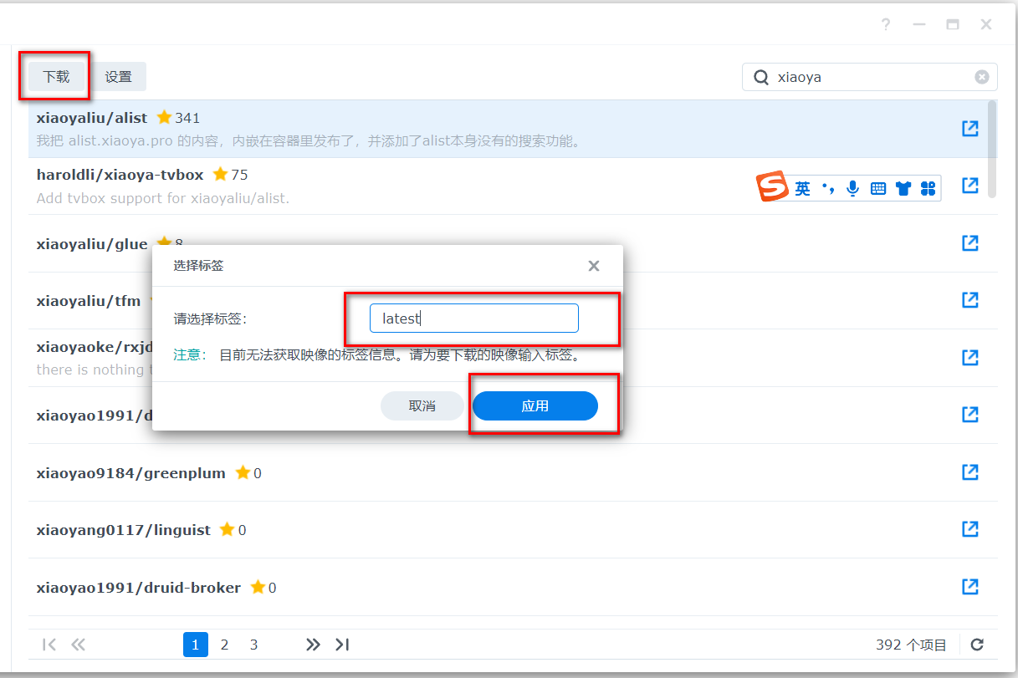Image resolution: width=1018 pixels, height=678 pixels.
Task: Click the 下载 toolbar button
Action: [x=56, y=77]
